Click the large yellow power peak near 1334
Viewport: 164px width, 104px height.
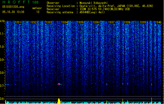(59, 101)
